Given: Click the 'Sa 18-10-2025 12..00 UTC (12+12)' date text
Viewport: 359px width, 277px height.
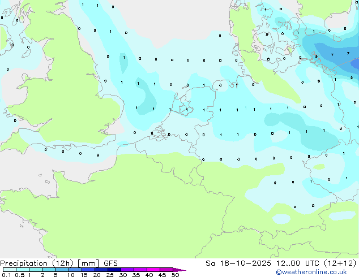Looking at the screenshot, I should pyautogui.click(x=281, y=263).
